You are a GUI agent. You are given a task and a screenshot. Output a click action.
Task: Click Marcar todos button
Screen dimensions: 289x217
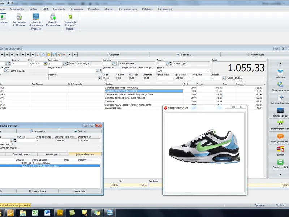[80, 191]
